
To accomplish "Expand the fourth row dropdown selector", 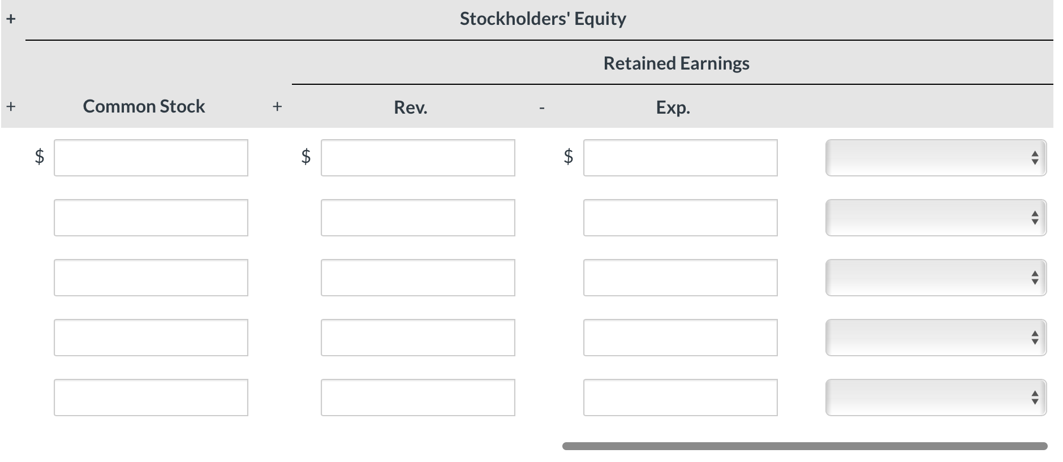I will tap(935, 338).
